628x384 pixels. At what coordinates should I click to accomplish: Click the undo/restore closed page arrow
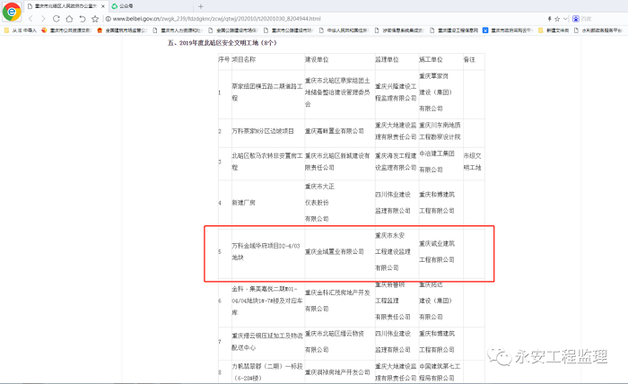pyautogui.click(x=83, y=19)
